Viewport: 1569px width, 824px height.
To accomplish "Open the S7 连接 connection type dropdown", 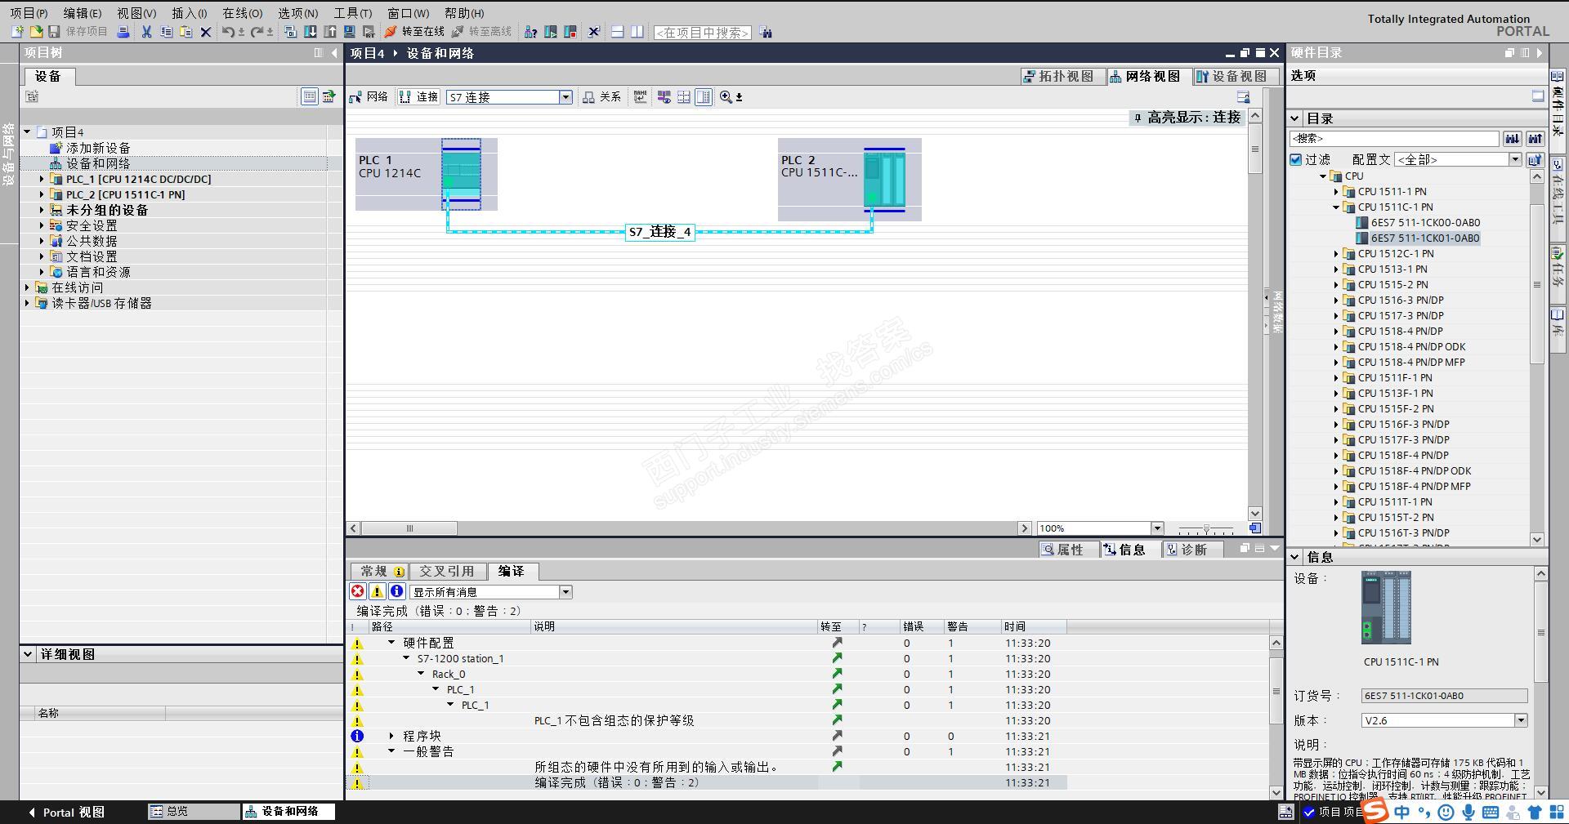I will pos(565,97).
